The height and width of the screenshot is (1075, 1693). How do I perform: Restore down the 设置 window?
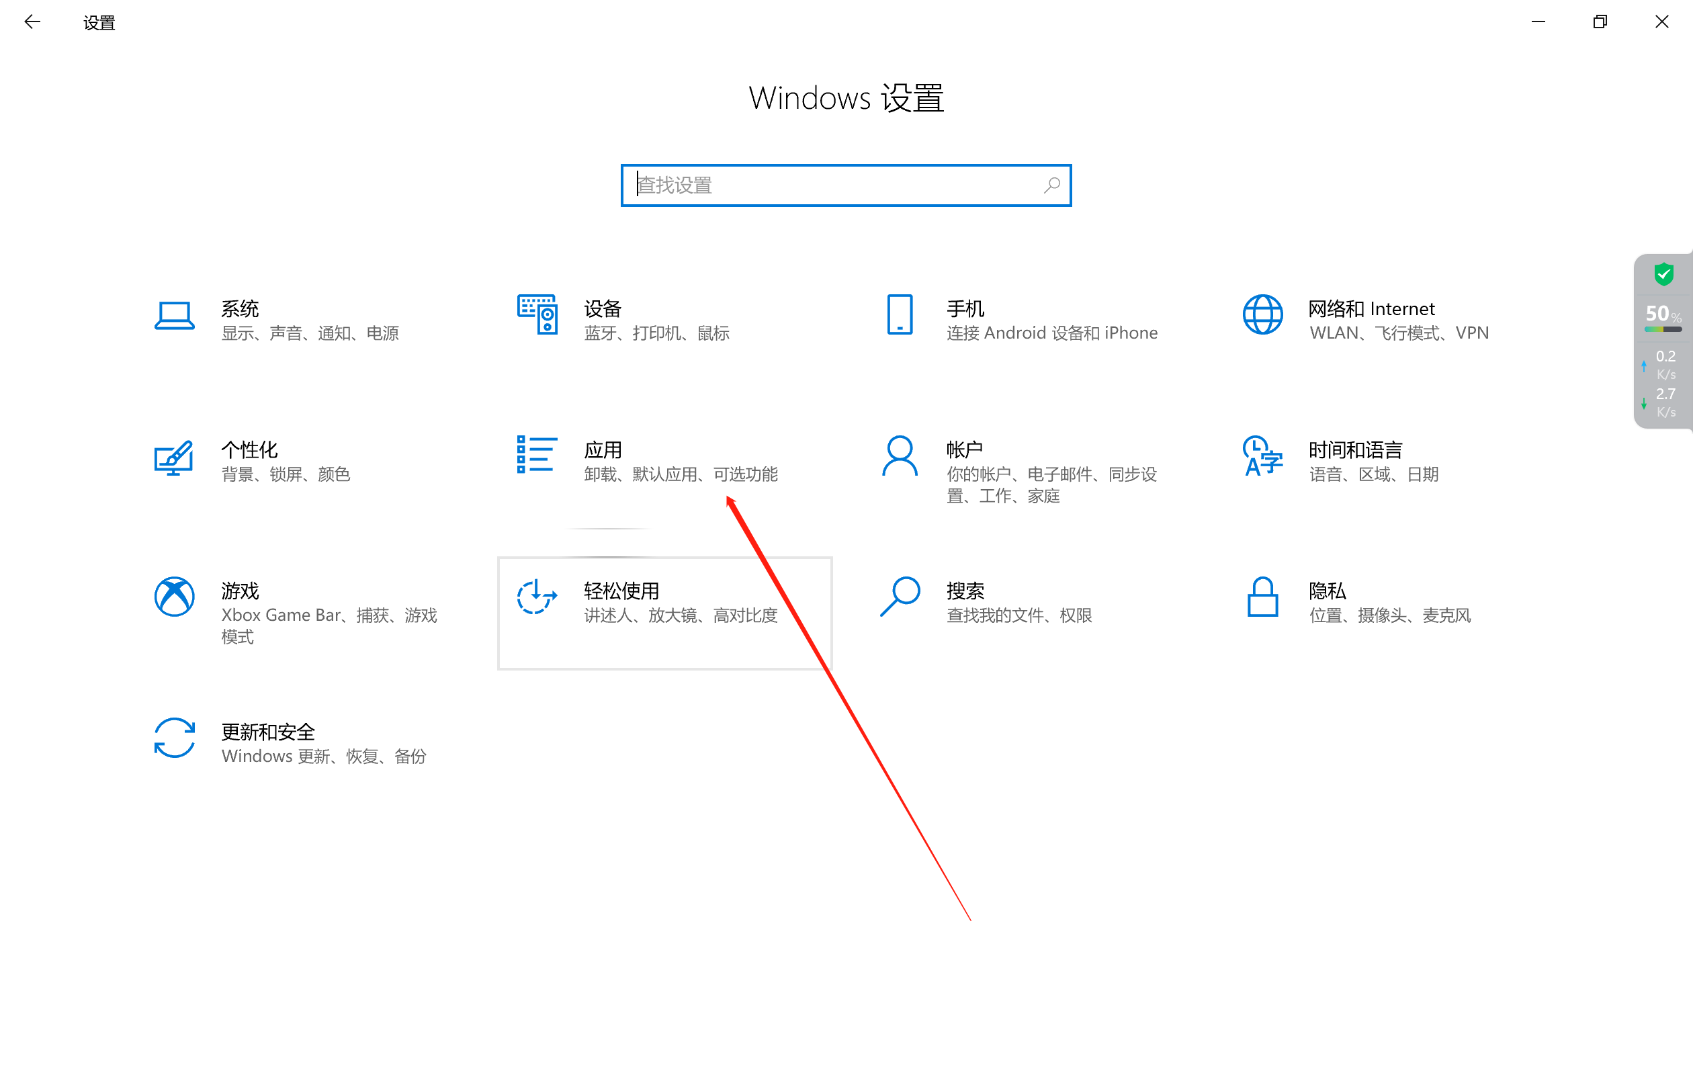[1600, 21]
